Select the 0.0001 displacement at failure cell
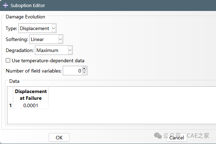The height and width of the screenshot is (144, 216). pos(31,105)
